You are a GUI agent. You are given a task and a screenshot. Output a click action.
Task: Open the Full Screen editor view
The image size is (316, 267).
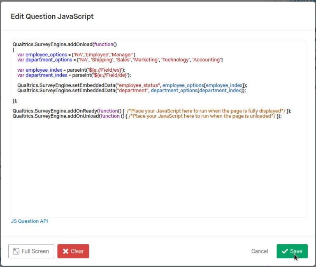(31, 251)
